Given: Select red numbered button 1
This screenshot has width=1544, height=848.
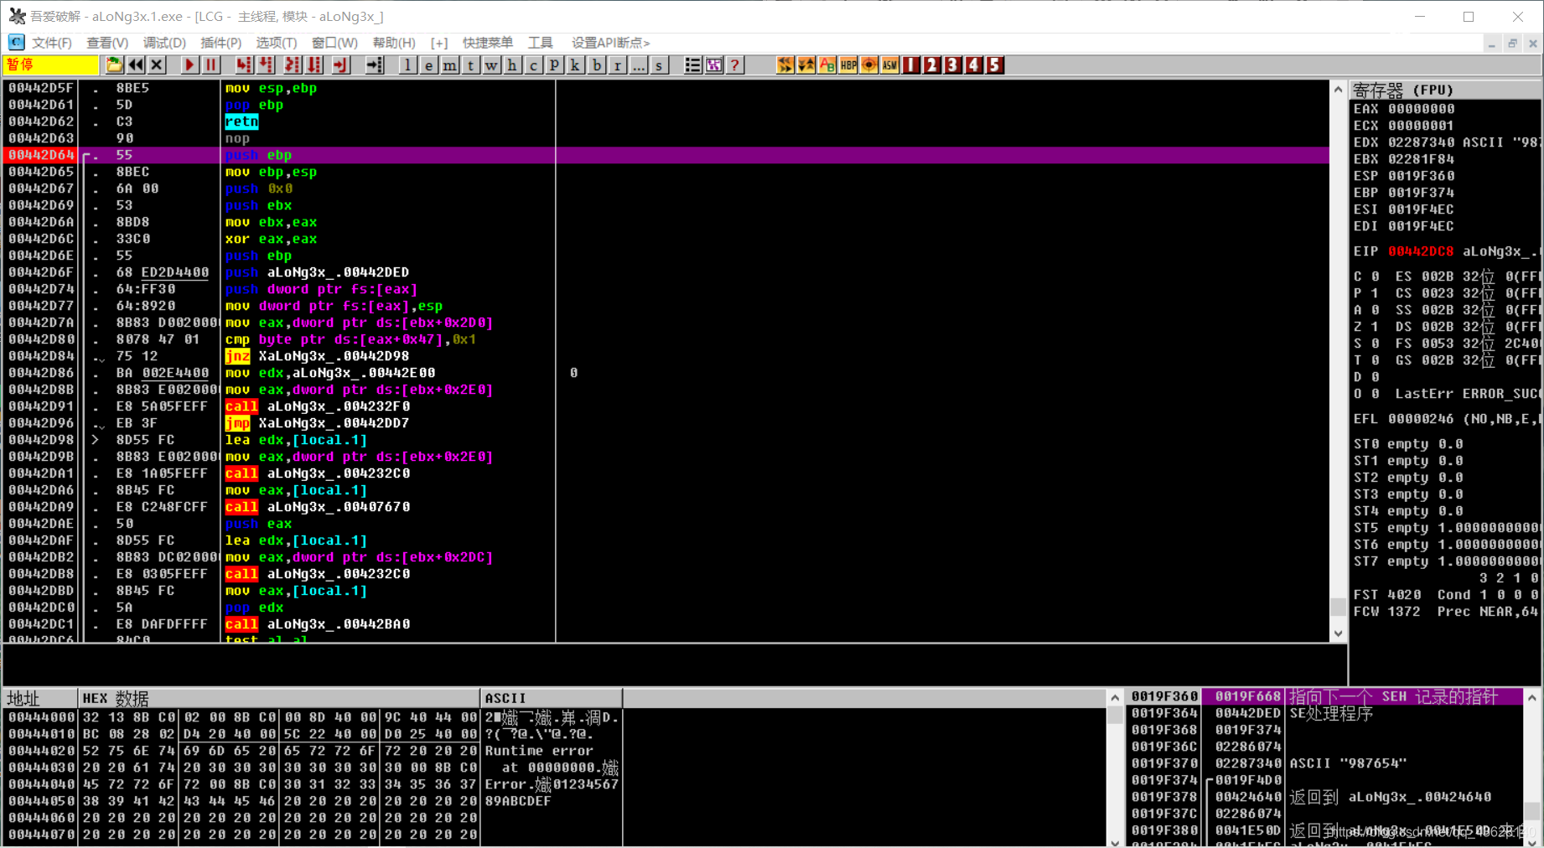Looking at the screenshot, I should [x=911, y=65].
